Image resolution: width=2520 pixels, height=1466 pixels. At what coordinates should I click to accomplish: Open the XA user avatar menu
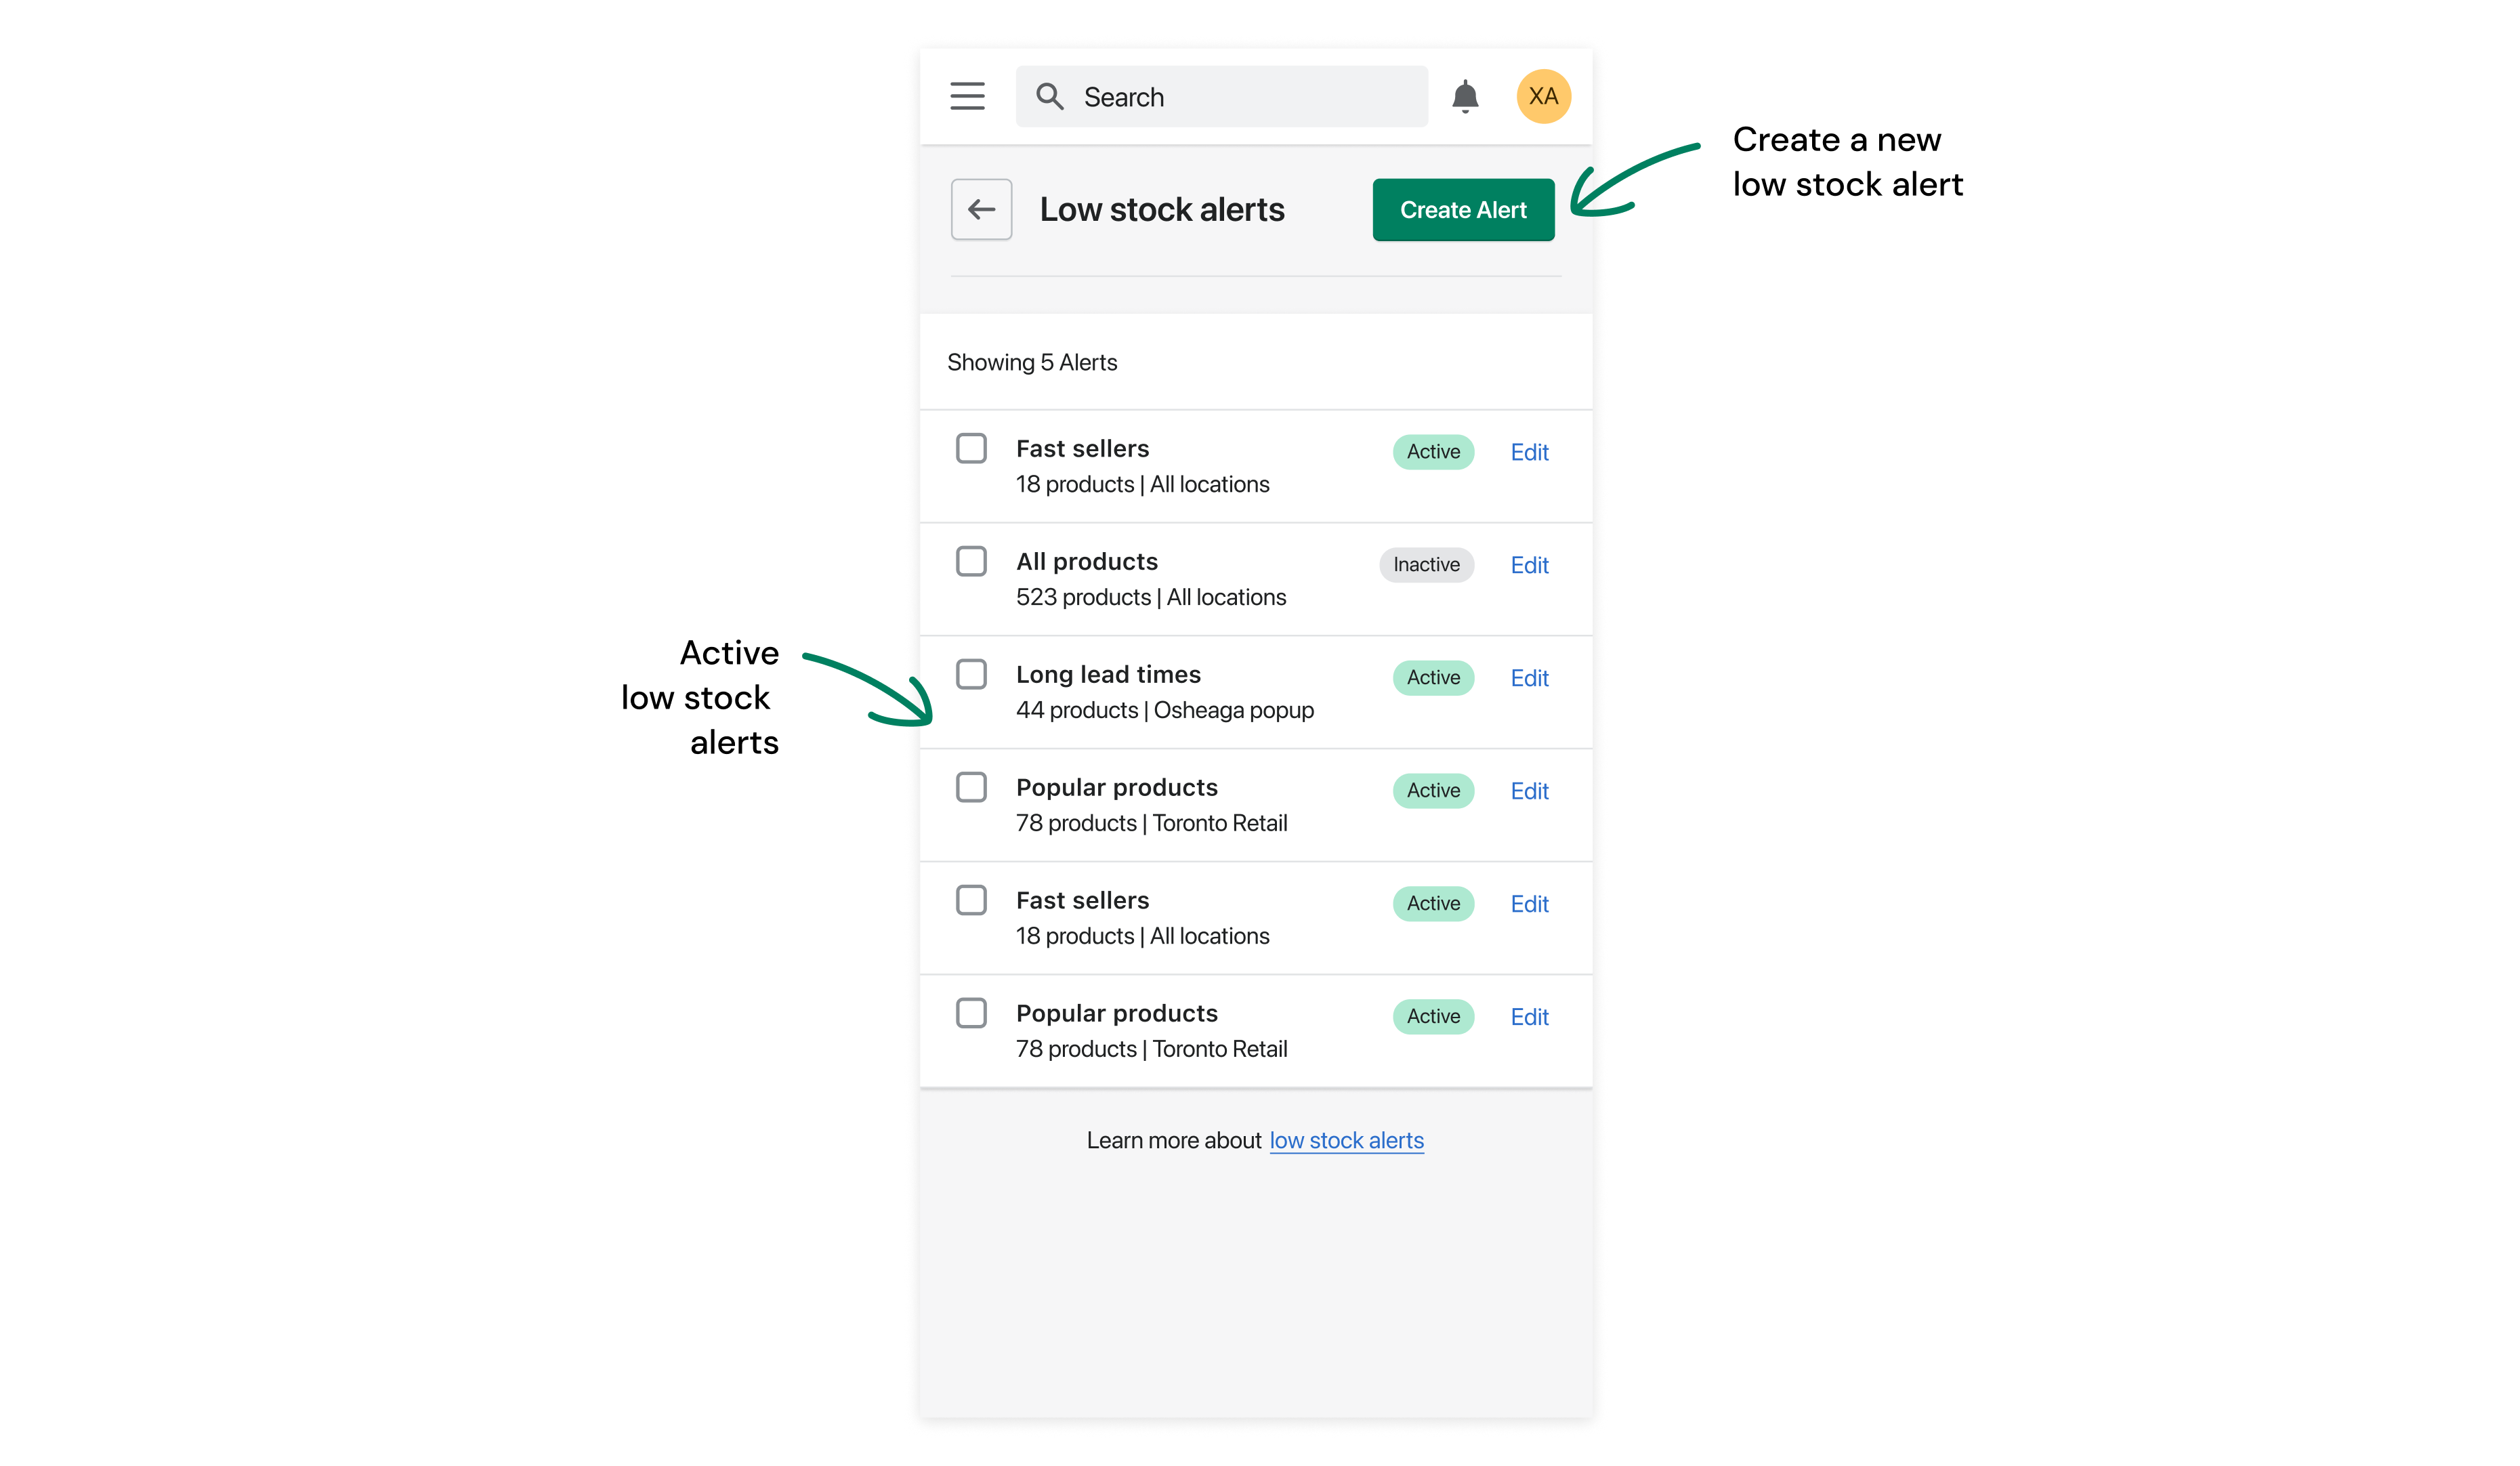click(x=1543, y=97)
